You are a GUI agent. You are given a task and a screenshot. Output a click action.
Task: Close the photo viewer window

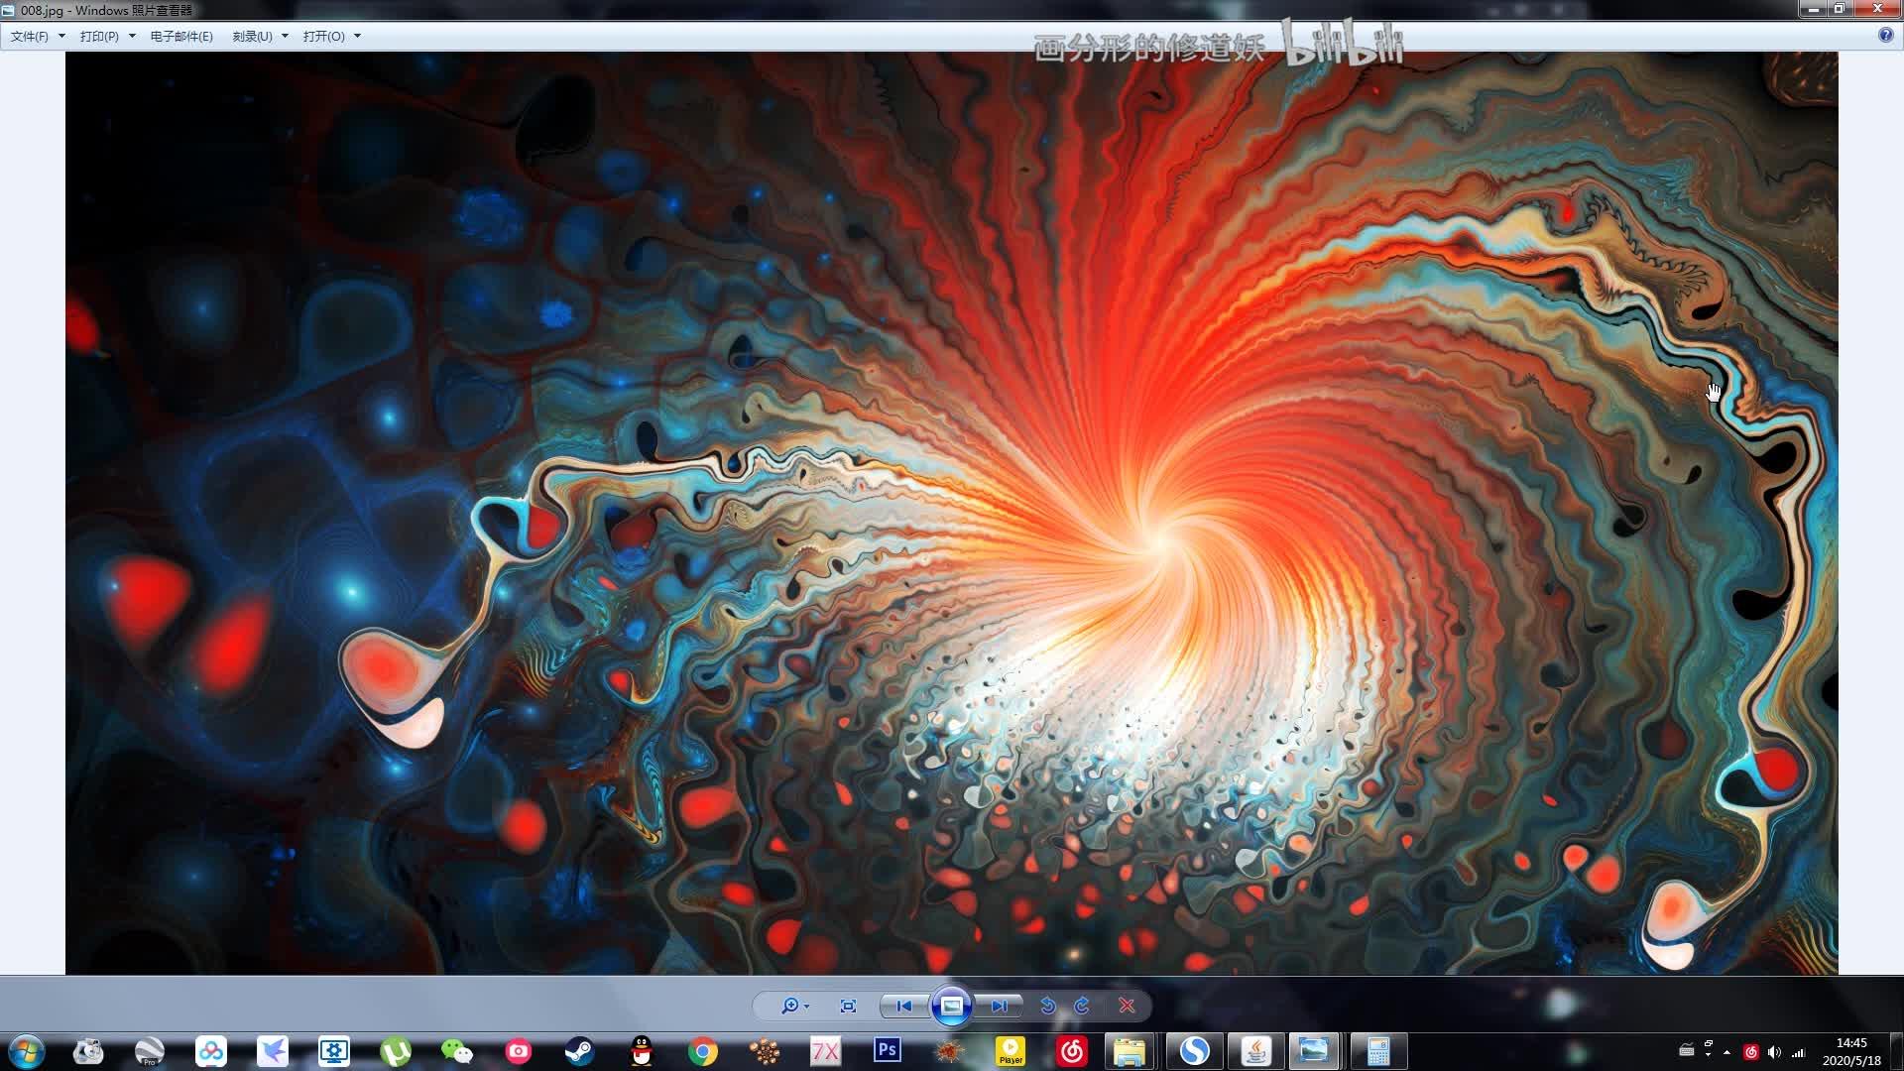point(1877,9)
